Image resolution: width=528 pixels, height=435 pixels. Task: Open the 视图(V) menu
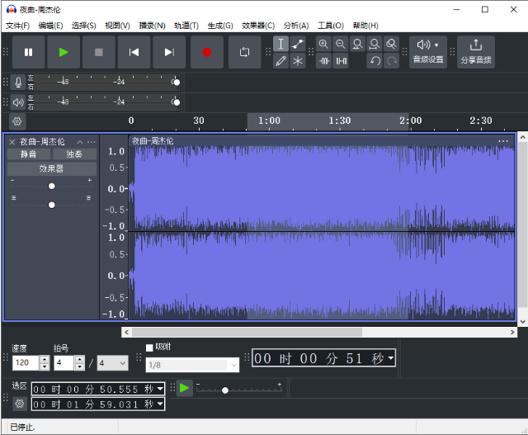coord(117,26)
